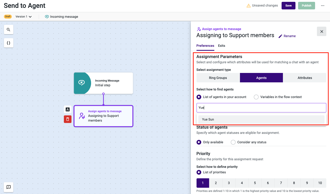Select List of priorities radio option
The image size is (330, 194).
point(199,172)
